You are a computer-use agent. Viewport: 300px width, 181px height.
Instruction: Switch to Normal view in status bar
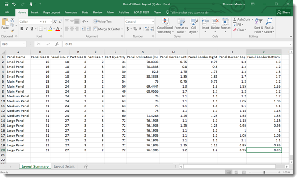228,172
